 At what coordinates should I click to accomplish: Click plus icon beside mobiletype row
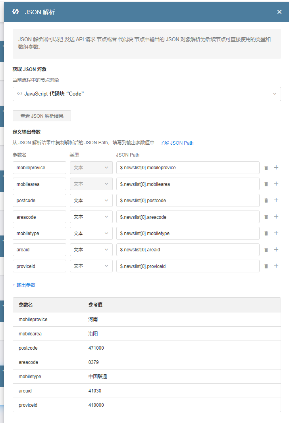(276, 233)
